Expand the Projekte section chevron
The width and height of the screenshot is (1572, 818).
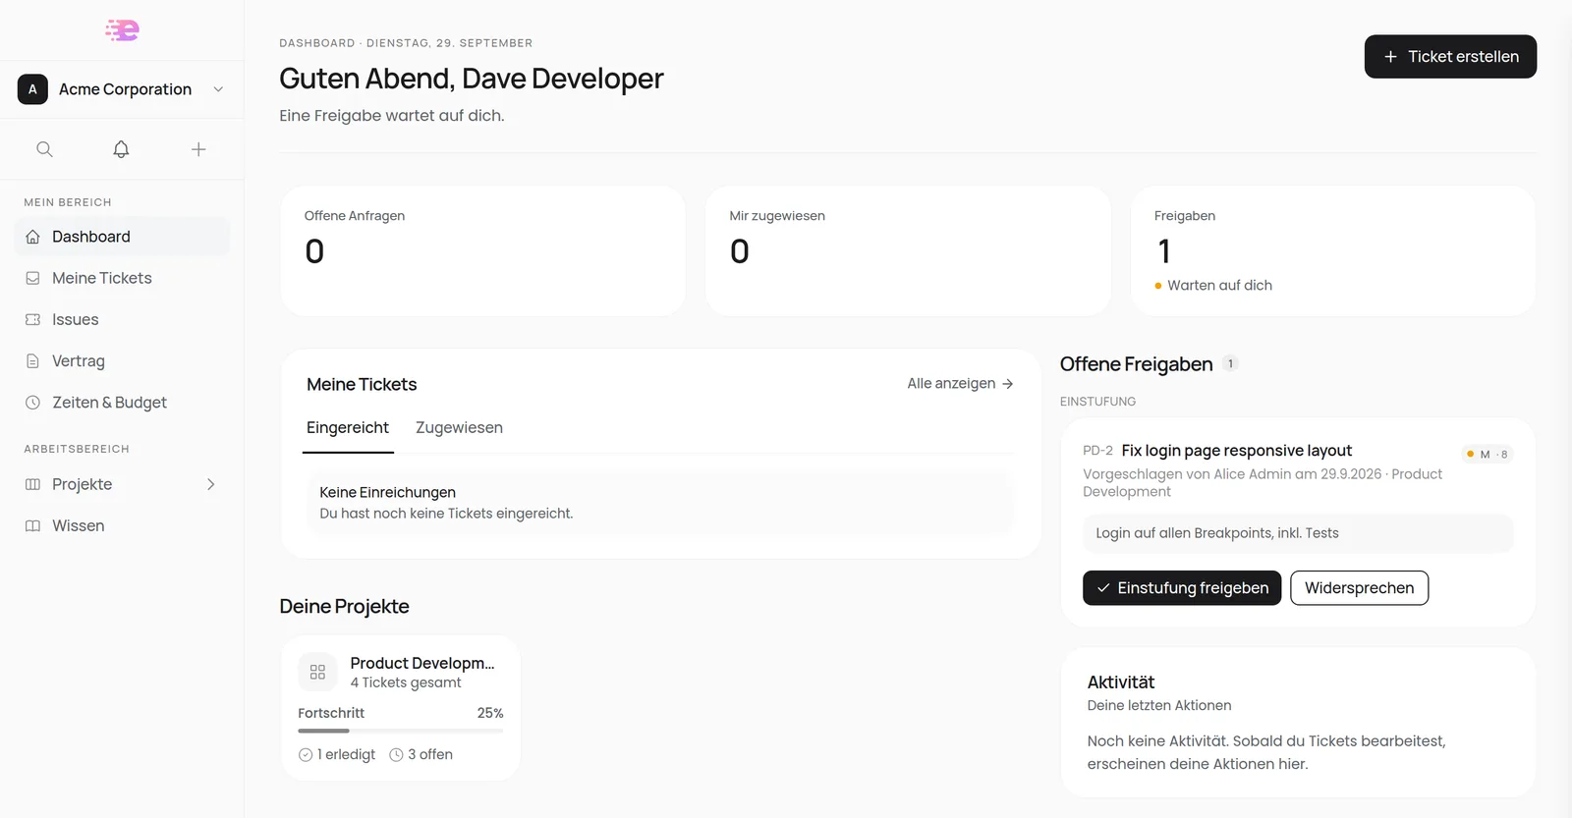click(x=210, y=484)
